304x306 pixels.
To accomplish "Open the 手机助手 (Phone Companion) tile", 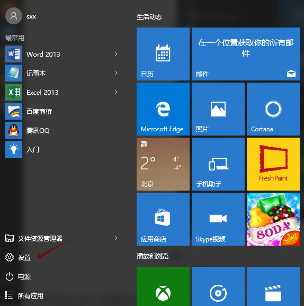I will 218,164.
